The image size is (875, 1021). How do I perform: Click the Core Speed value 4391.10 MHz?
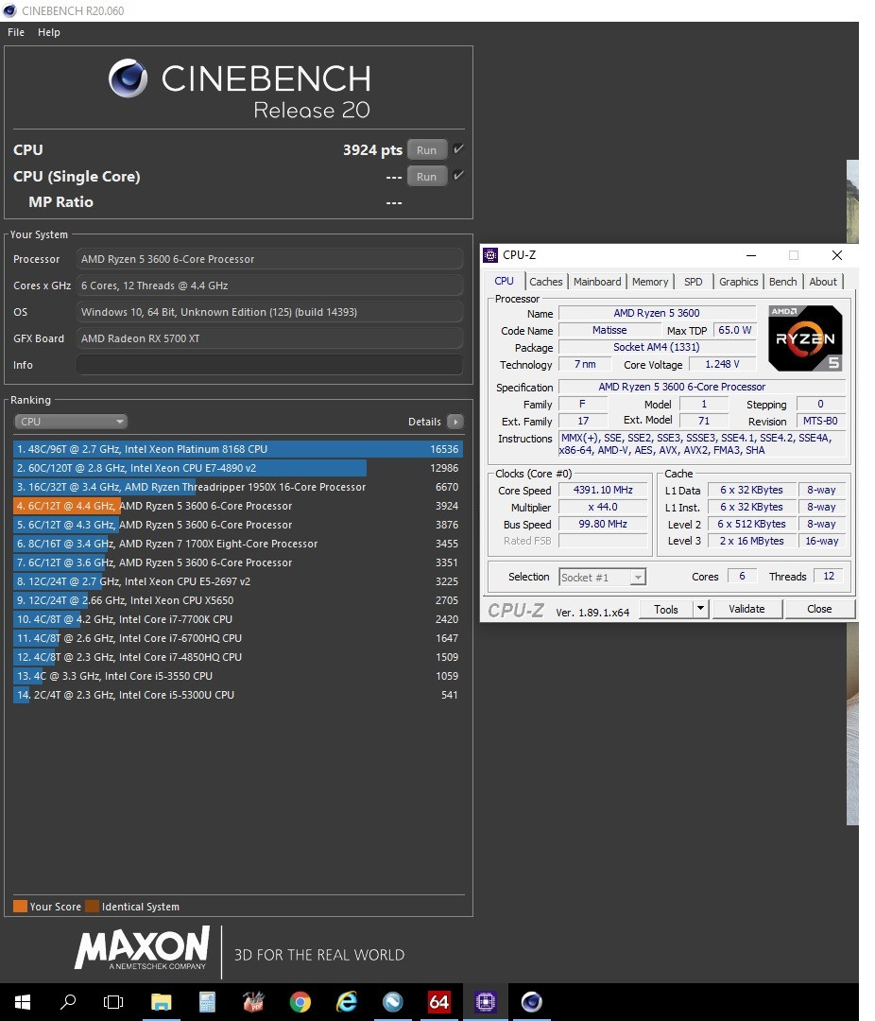603,490
